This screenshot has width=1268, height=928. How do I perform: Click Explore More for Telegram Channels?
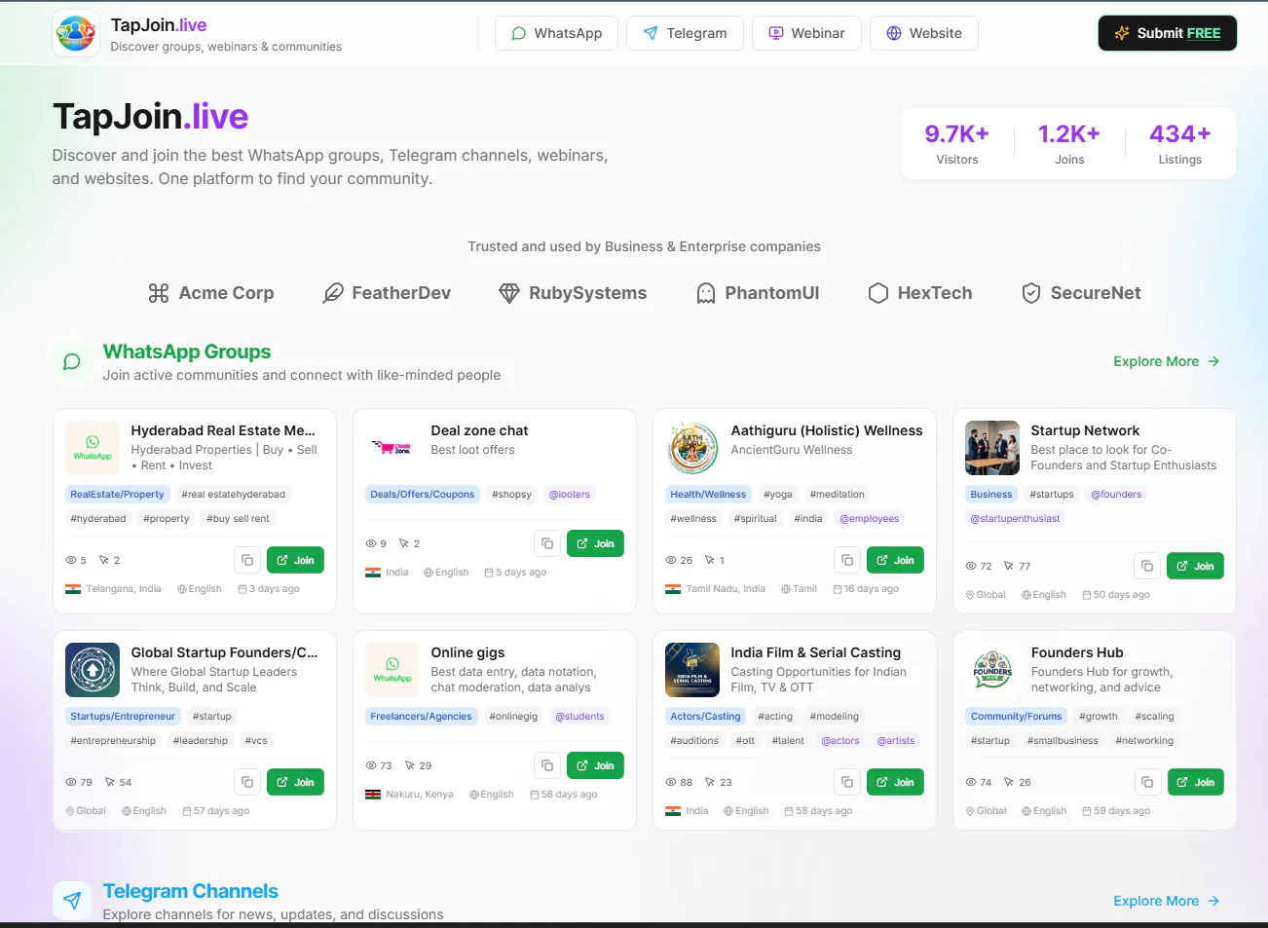1166,901
